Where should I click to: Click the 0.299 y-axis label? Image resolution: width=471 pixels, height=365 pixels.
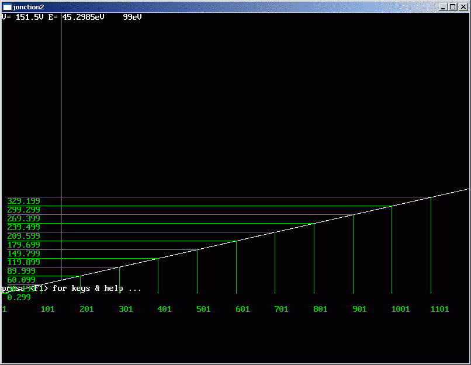pos(19,297)
